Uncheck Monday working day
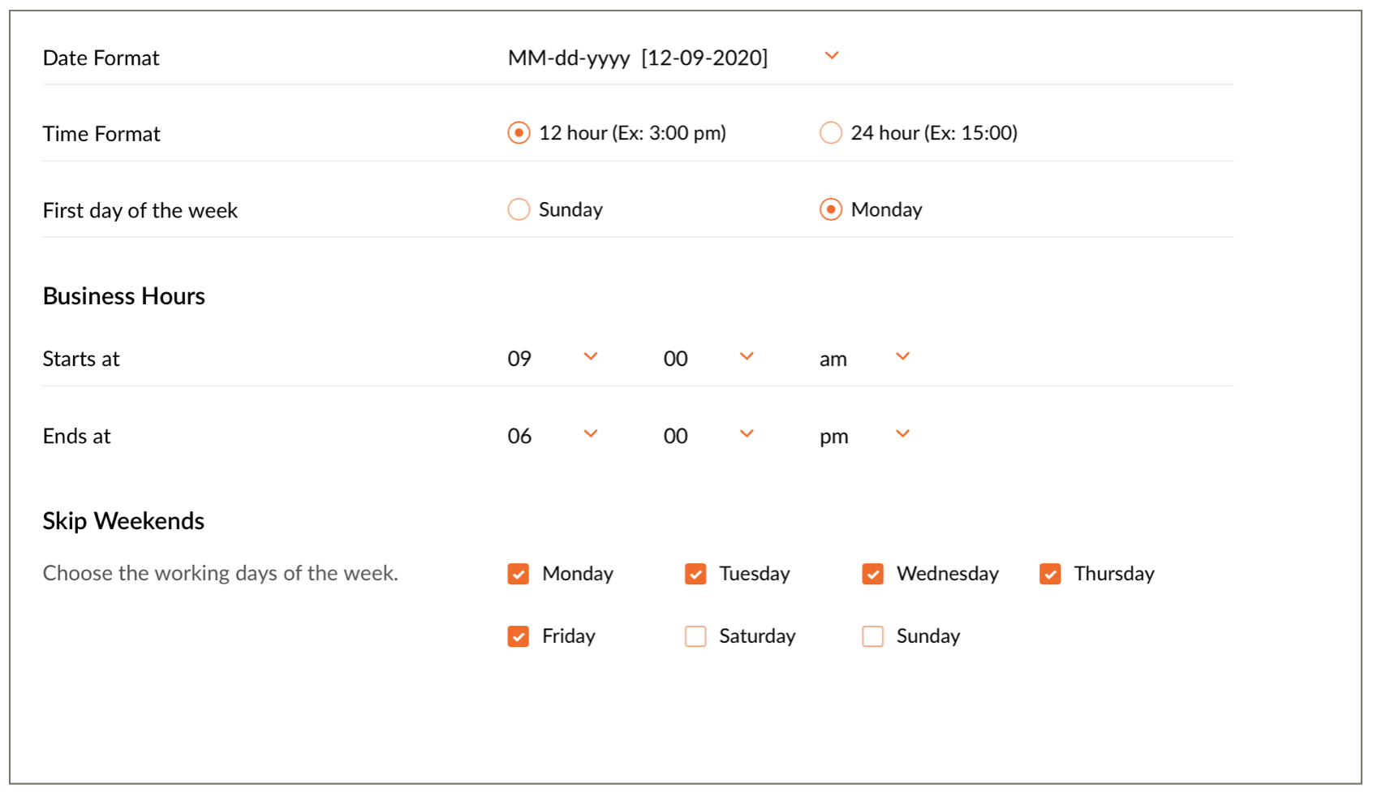 519,574
